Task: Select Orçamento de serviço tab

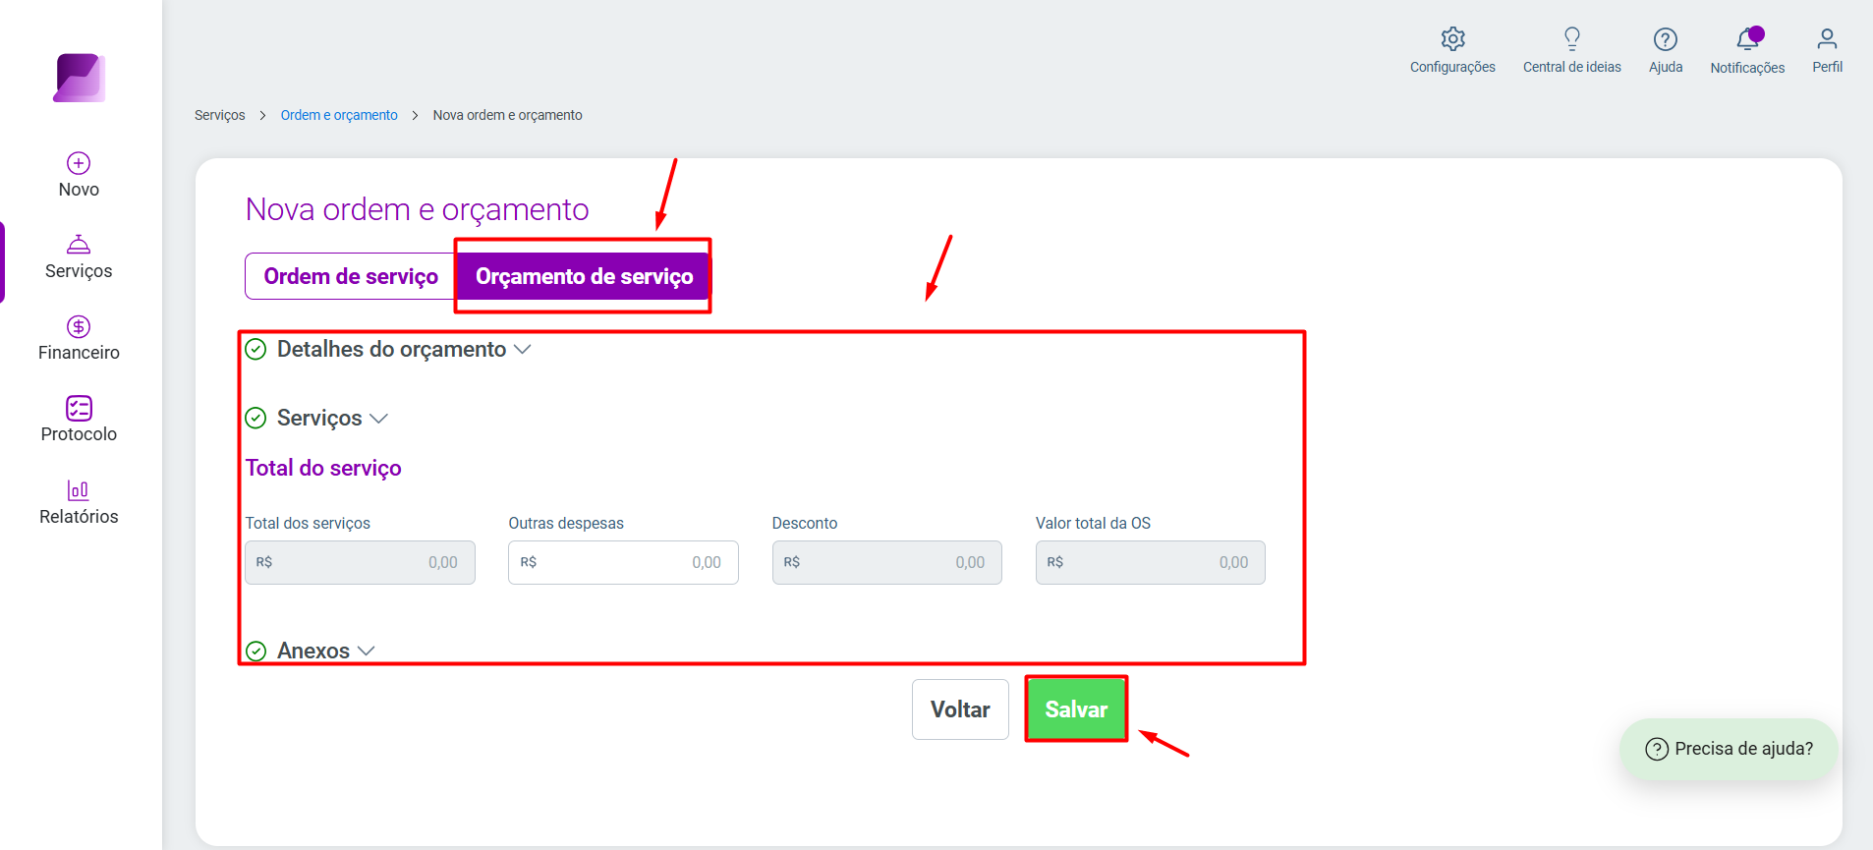Action: [x=584, y=276]
